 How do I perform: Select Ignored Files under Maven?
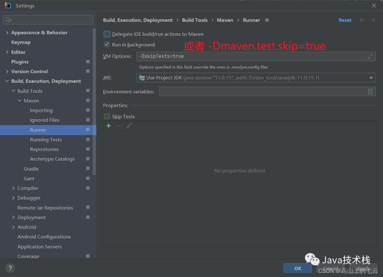(44, 120)
